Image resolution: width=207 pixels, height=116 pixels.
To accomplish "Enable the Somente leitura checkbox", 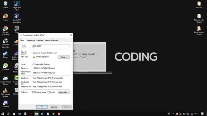I will [33, 92].
